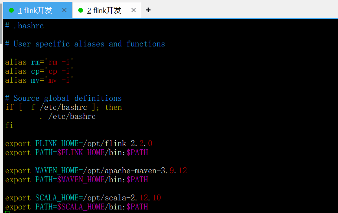Image resolution: width=338 pixels, height=213 pixels.
Task: Click the left vertical scrollbar thumb
Action: point(1,24)
